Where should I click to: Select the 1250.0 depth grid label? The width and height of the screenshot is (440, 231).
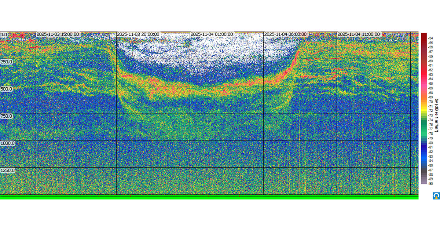[x=7, y=170]
